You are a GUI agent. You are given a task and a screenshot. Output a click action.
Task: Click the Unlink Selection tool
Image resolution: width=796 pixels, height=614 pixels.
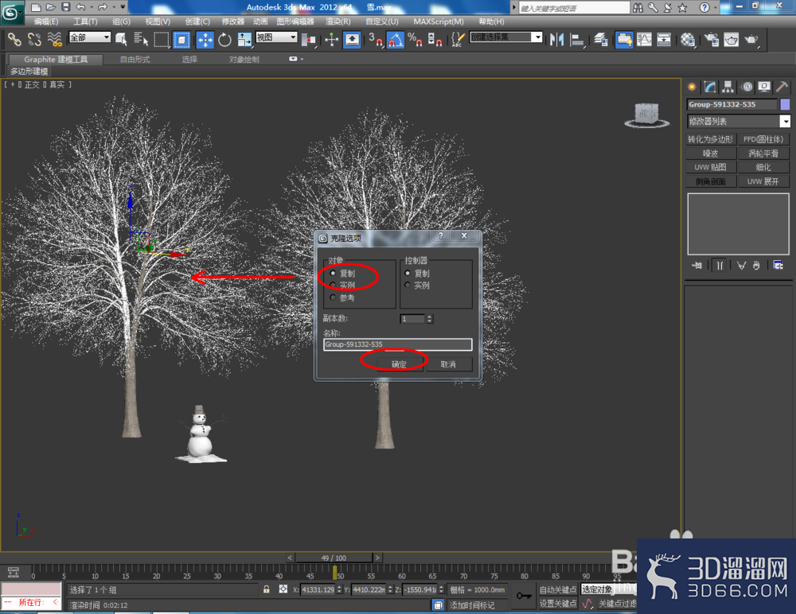34,39
